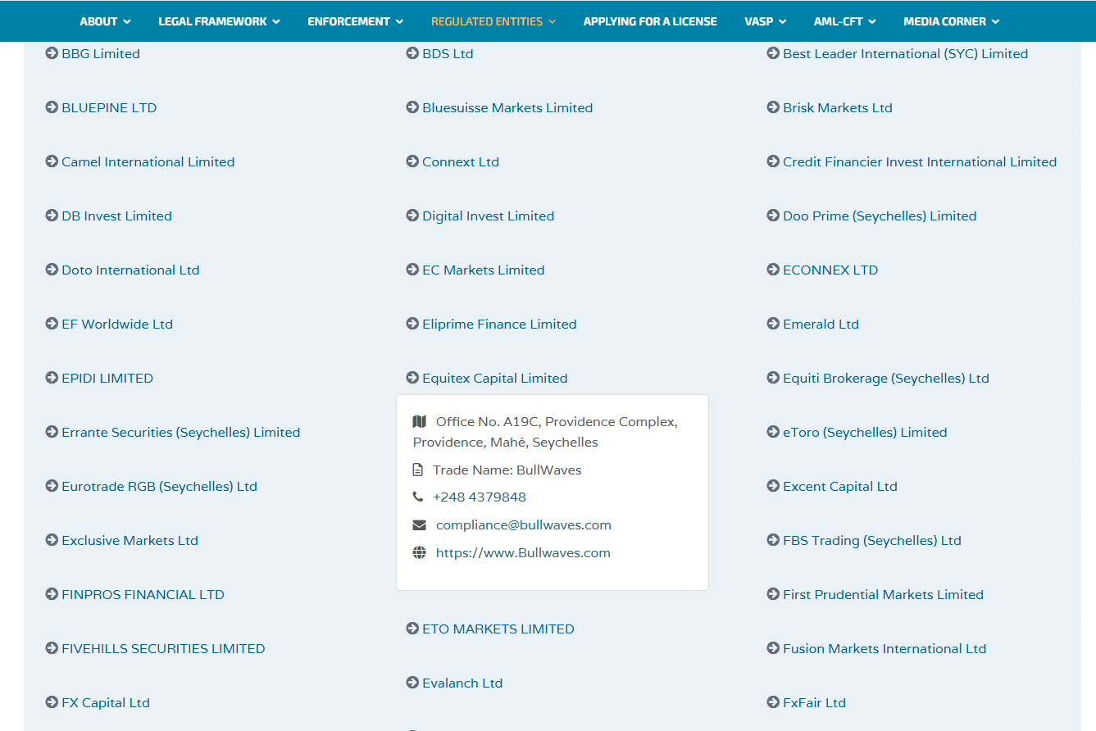Screen dimensions: 1096x731
Task: Click the compliance@bullwaves.com email address
Action: pyautogui.click(x=524, y=525)
